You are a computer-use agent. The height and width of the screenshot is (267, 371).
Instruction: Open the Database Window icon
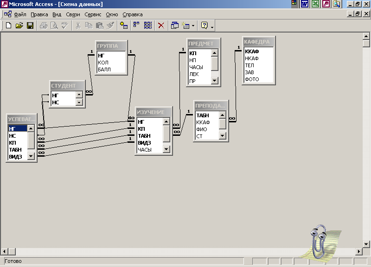pyautogui.click(x=175, y=25)
